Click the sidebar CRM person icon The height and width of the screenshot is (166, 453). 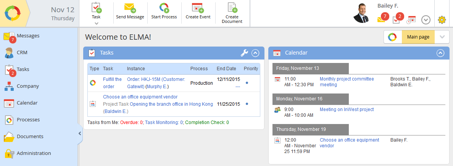click(9, 53)
